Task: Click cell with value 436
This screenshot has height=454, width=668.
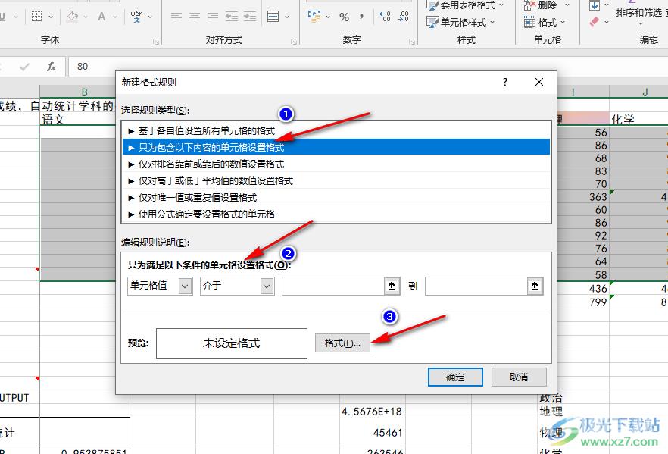Action: pyautogui.click(x=583, y=288)
